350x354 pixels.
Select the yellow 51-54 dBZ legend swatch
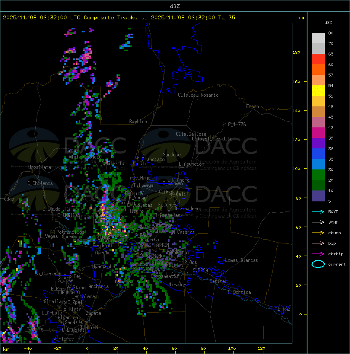[318, 91]
